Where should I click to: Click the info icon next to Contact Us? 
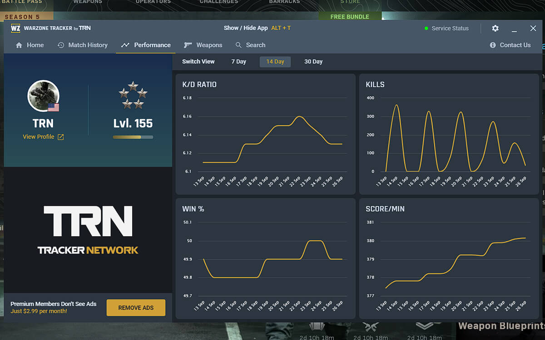click(x=493, y=45)
